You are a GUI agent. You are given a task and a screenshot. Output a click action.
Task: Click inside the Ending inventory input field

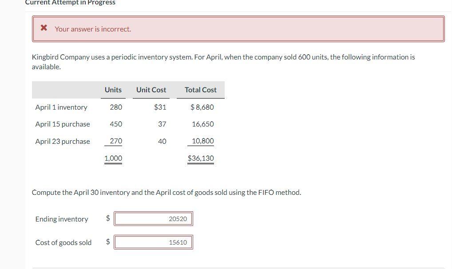[x=153, y=218]
